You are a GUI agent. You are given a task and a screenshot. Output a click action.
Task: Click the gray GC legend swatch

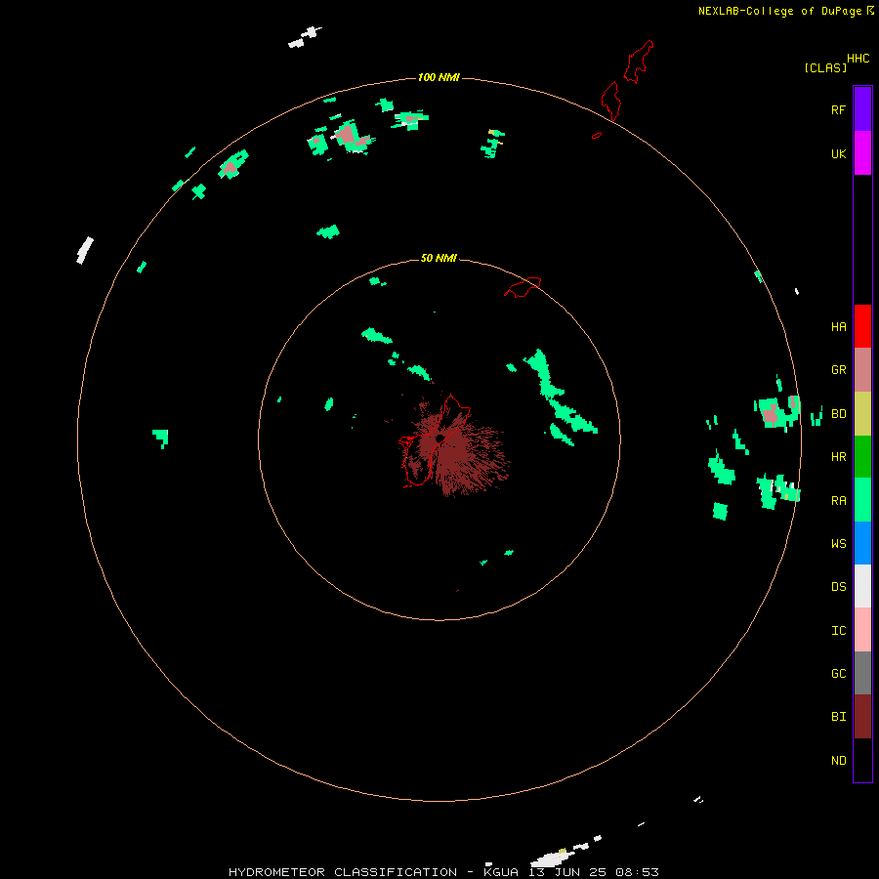pyautogui.click(x=862, y=673)
